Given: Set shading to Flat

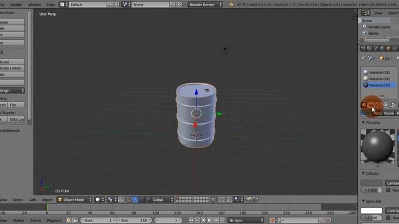Looking at the screenshot, I should pos(16,105).
